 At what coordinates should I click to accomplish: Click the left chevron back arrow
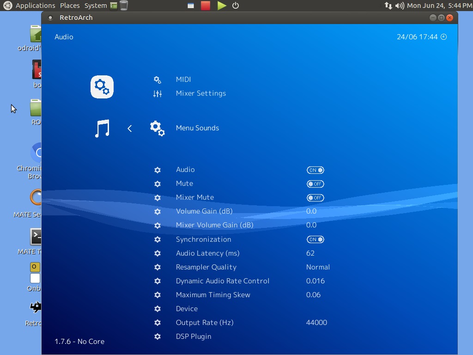tap(130, 129)
